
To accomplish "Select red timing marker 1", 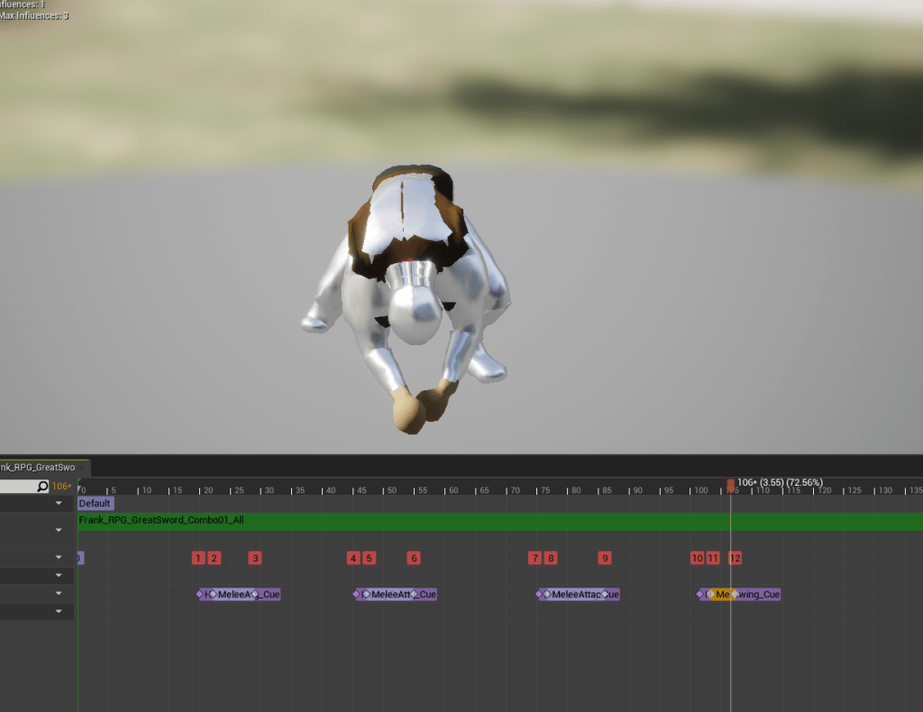I will click(x=198, y=558).
